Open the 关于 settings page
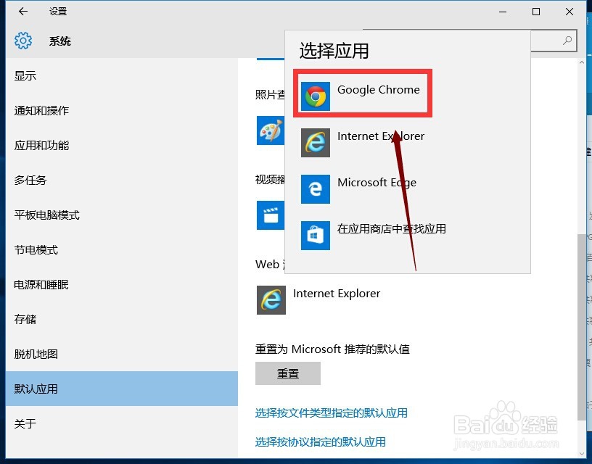592x464 pixels. coord(122,423)
